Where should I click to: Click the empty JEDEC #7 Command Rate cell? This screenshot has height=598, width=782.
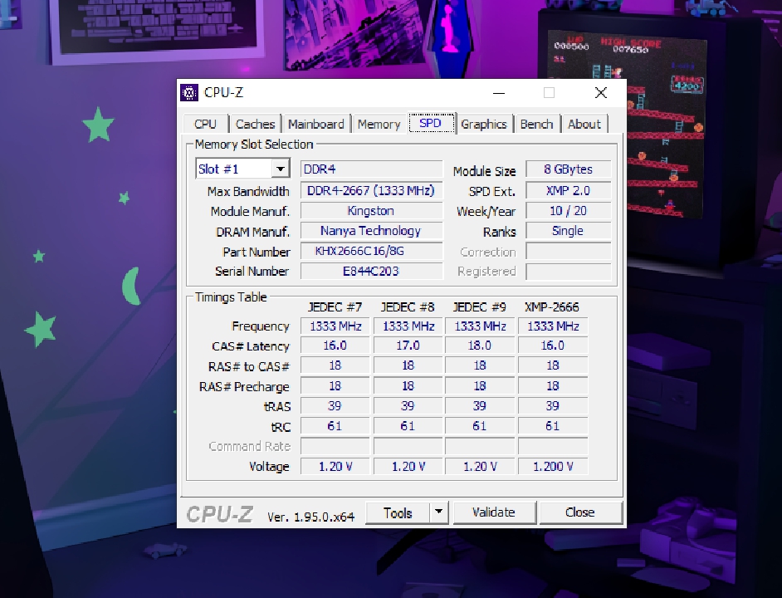[x=335, y=446]
